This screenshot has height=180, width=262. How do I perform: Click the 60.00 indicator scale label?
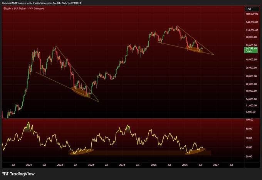(x=249, y=138)
